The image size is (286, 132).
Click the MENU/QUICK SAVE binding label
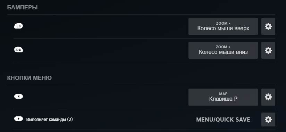click(223, 120)
